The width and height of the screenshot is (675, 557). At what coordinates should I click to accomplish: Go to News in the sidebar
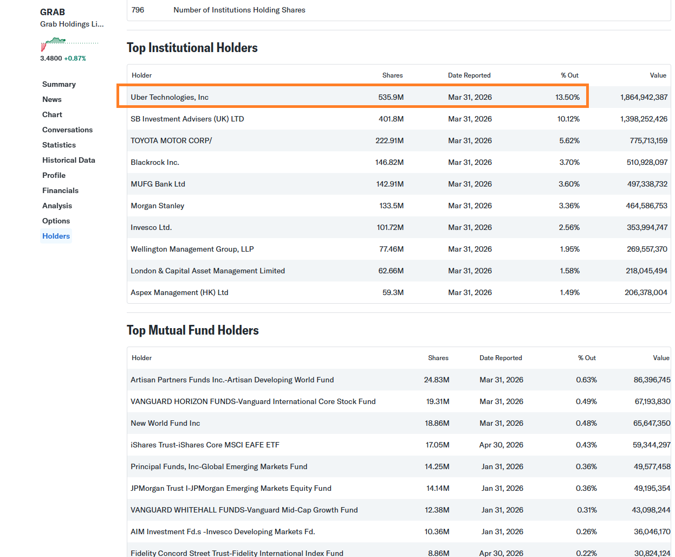52,99
